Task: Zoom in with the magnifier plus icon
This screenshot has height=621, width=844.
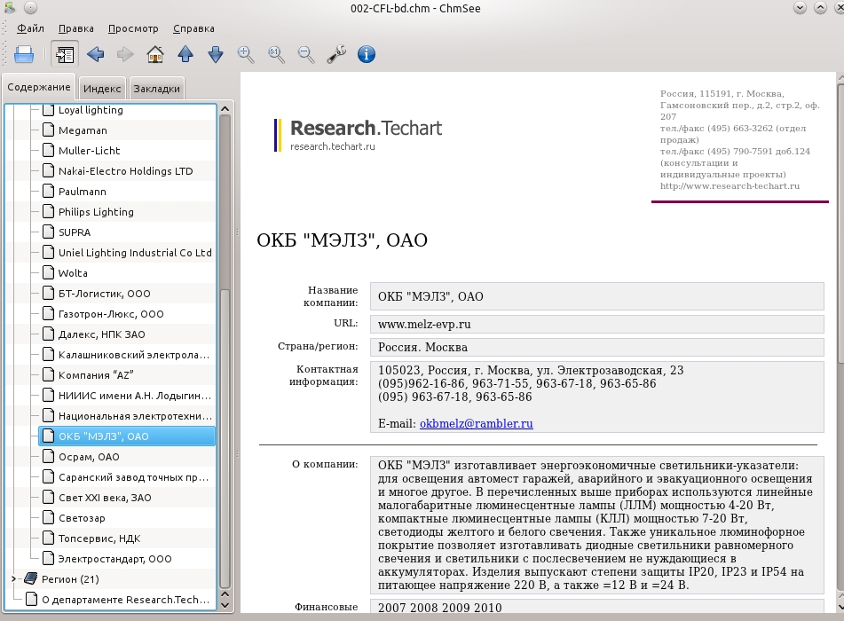Action: coord(246,54)
